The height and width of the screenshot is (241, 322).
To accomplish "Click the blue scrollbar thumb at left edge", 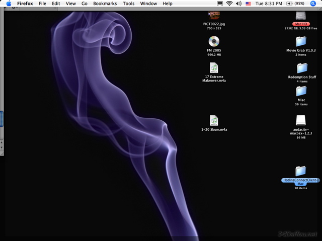I will pos(2,119).
